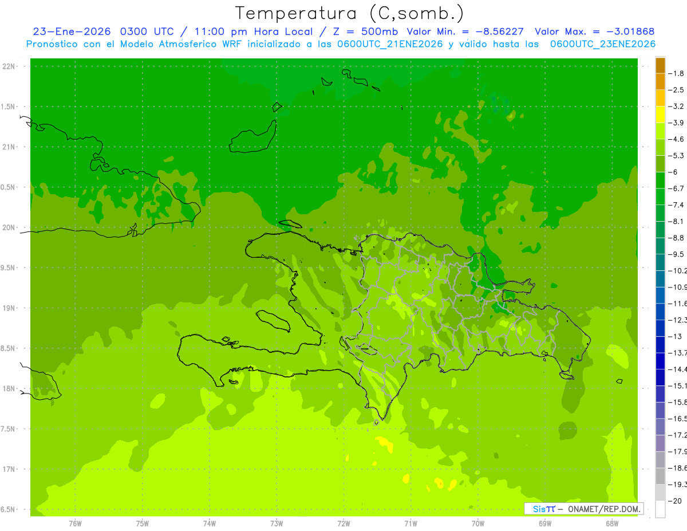Click the '-1.8' colorbar label
Image resolution: width=687 pixels, height=531 pixels.
(676, 73)
